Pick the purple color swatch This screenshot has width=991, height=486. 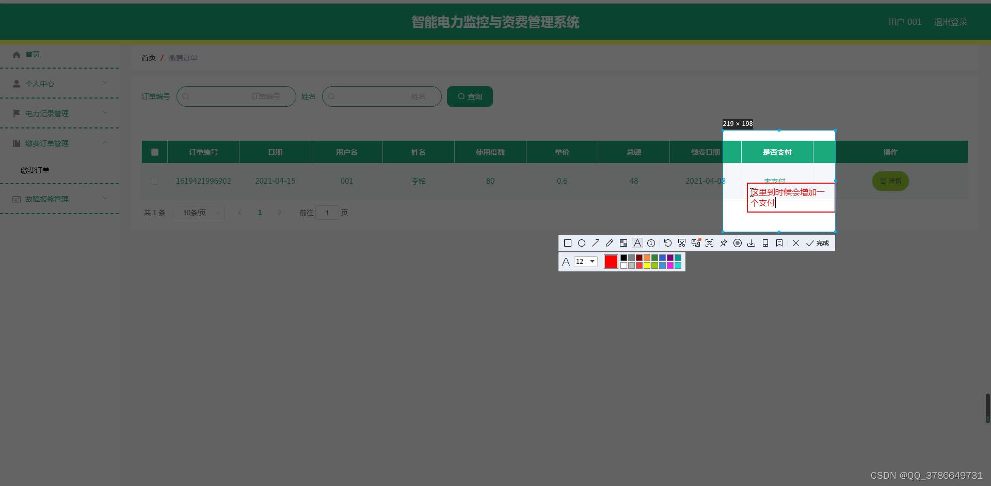(x=670, y=257)
